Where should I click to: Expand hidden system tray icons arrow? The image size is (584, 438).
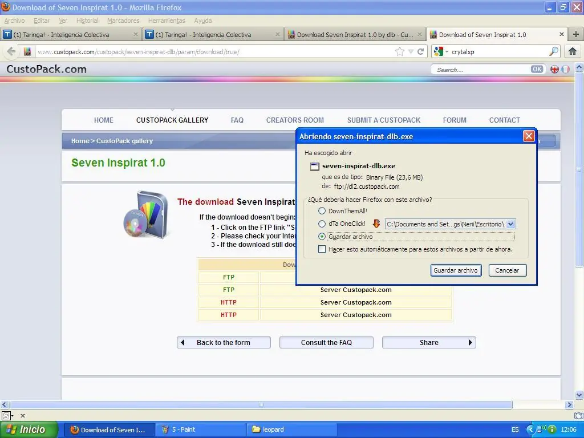[530, 429]
